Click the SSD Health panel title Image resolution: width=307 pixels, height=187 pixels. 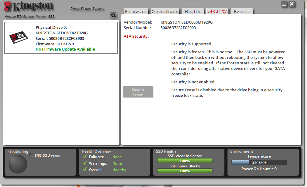[166, 151]
